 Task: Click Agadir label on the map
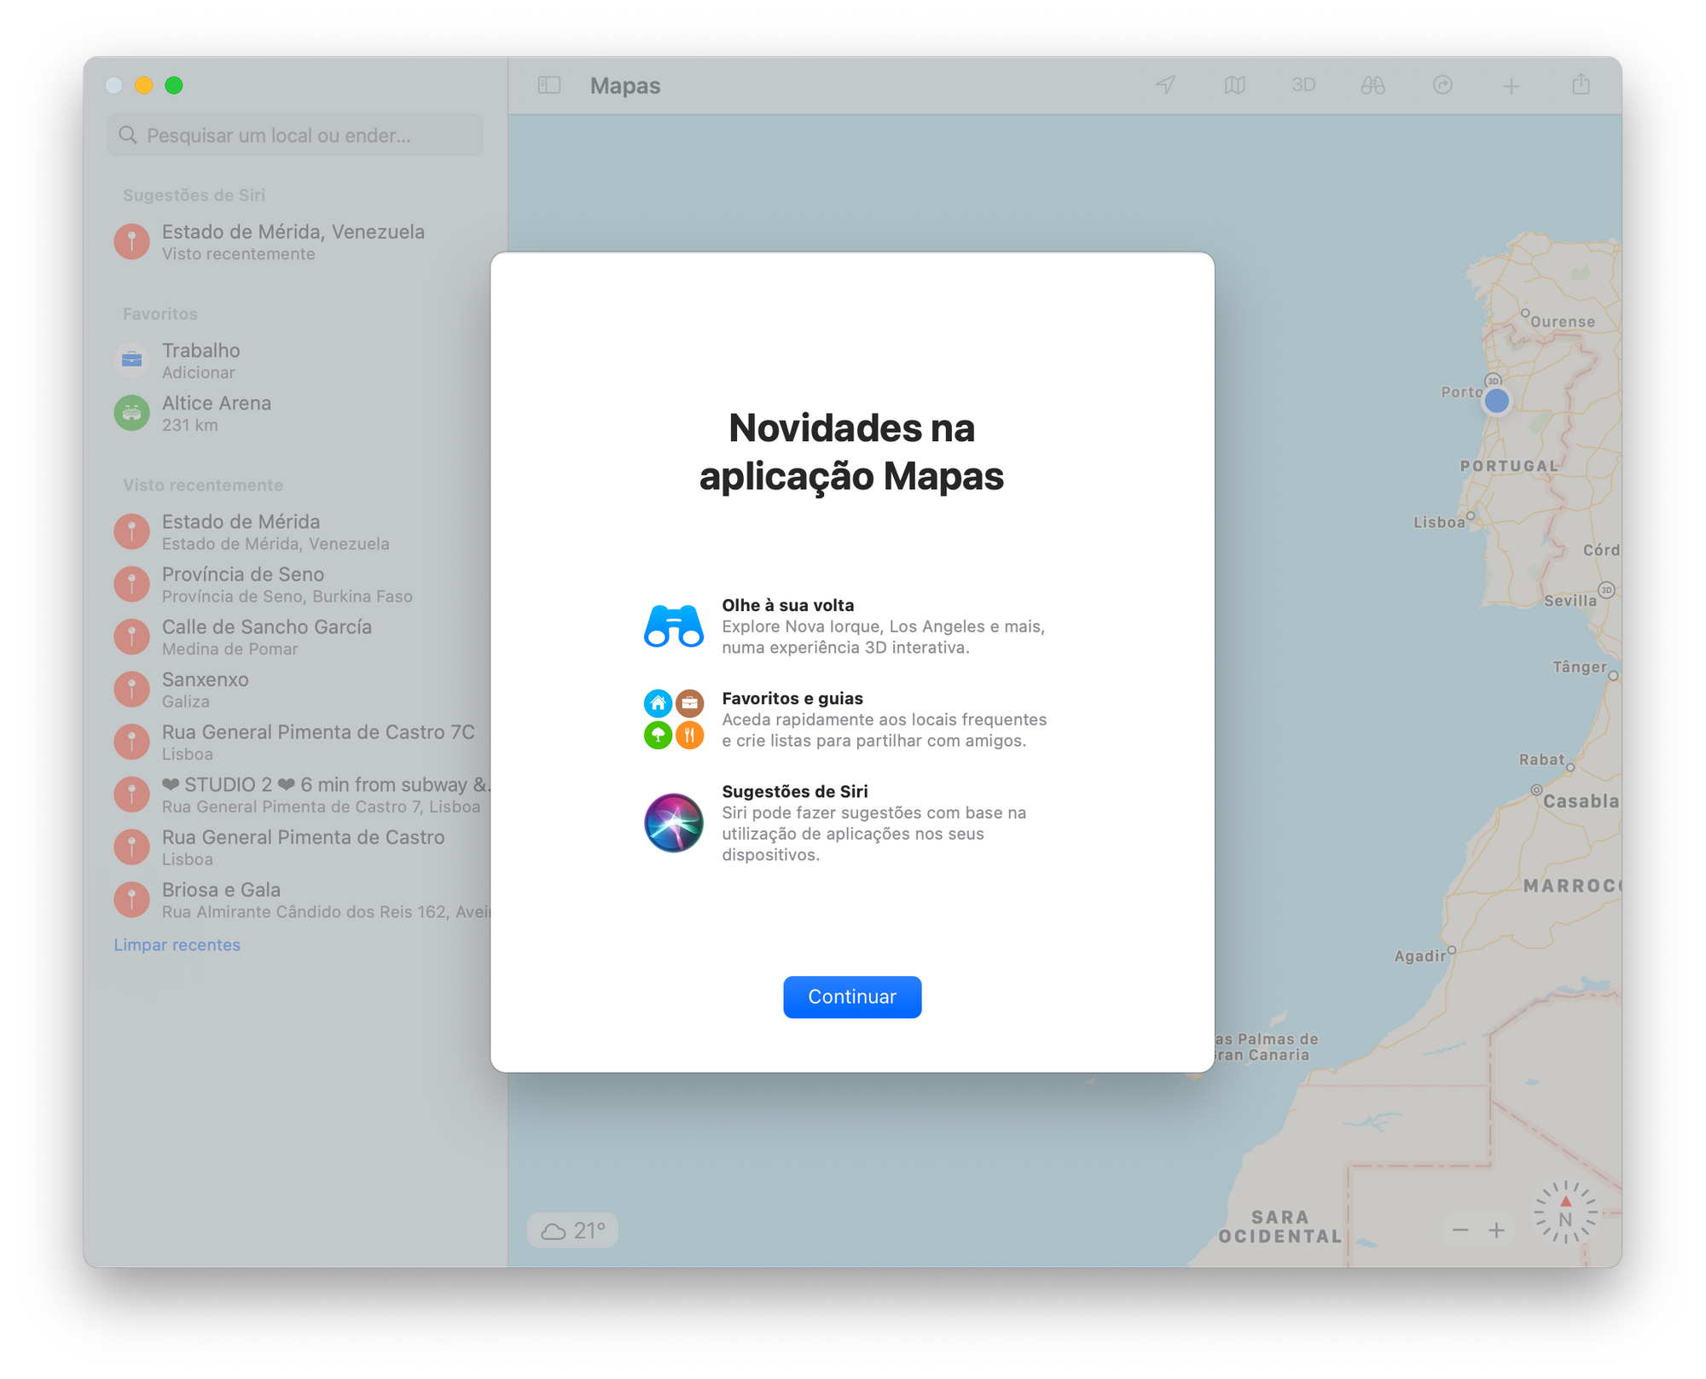click(1420, 957)
